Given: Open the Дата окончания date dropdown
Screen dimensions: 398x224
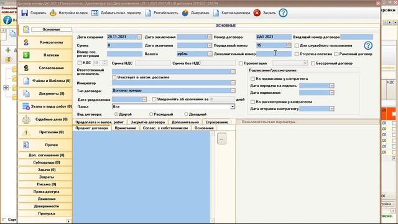Looking at the screenshot, I should [x=209, y=45].
